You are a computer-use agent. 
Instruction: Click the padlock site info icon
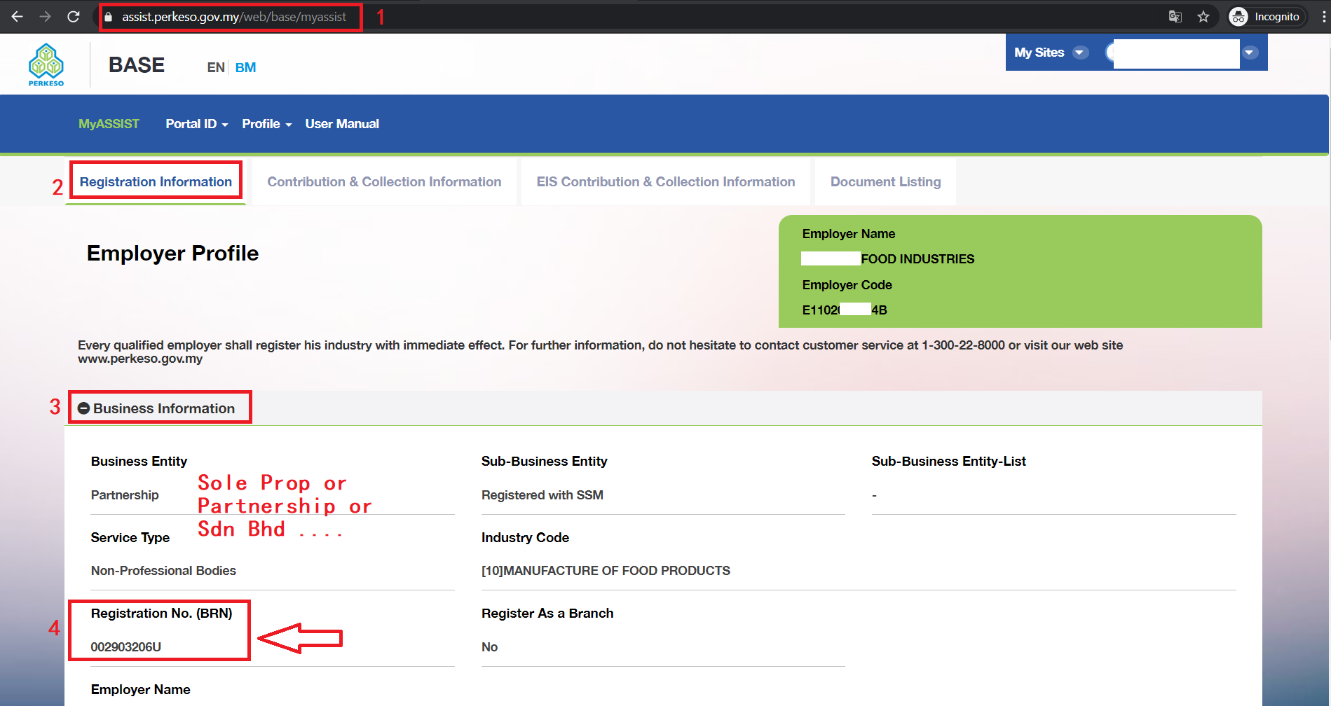[108, 17]
